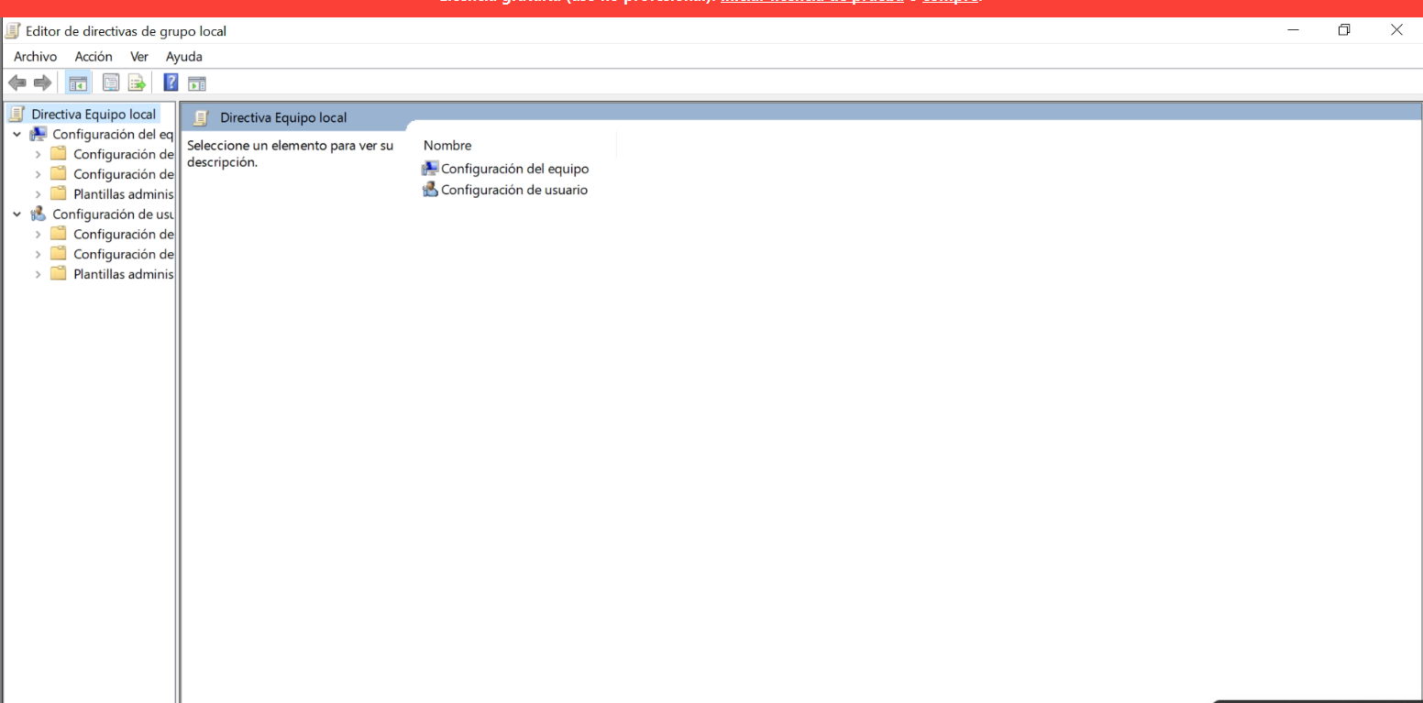
Task: Select Configuración de usuario in the Nombre list
Action: tap(513, 190)
